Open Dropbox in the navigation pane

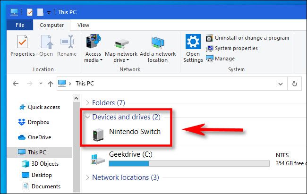38,122
